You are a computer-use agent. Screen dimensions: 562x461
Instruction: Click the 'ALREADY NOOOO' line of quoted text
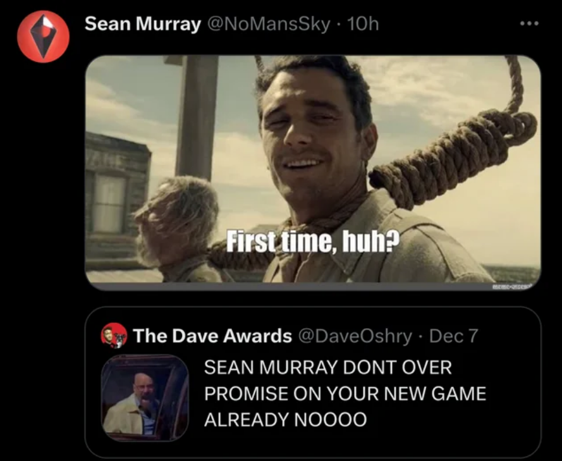(x=285, y=419)
